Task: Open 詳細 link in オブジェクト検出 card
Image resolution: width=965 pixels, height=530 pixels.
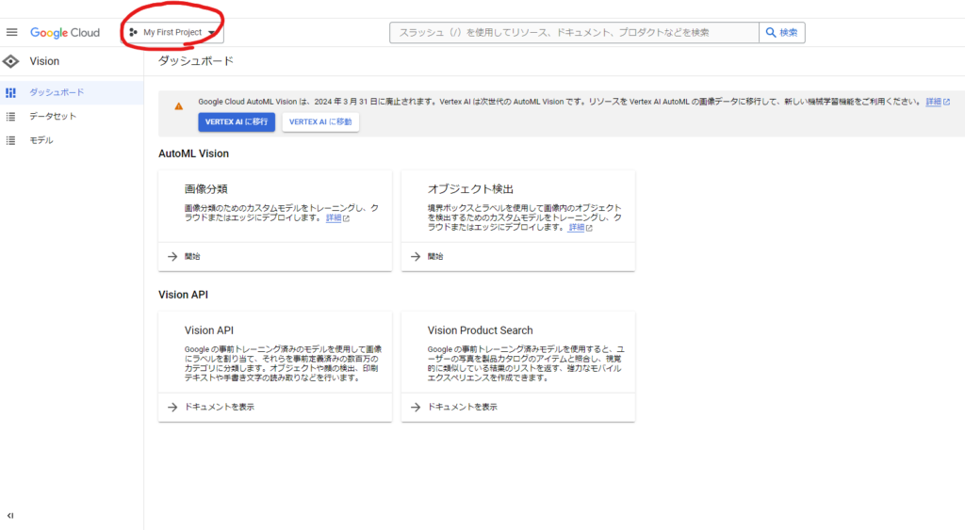Action: [x=581, y=227]
